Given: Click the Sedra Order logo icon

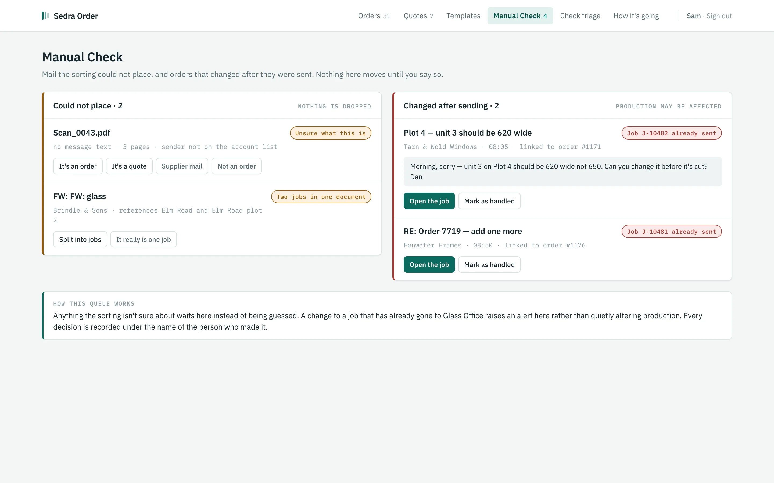Looking at the screenshot, I should 45,16.
